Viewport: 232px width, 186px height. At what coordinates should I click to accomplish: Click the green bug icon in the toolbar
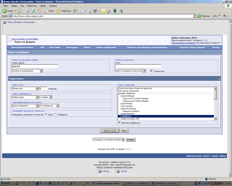click(x=115, y=11)
